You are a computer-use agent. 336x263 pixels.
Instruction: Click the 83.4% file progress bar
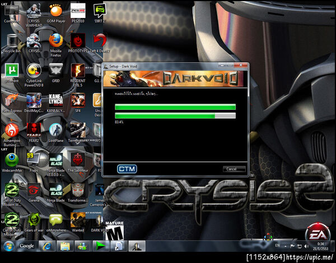coord(175,116)
